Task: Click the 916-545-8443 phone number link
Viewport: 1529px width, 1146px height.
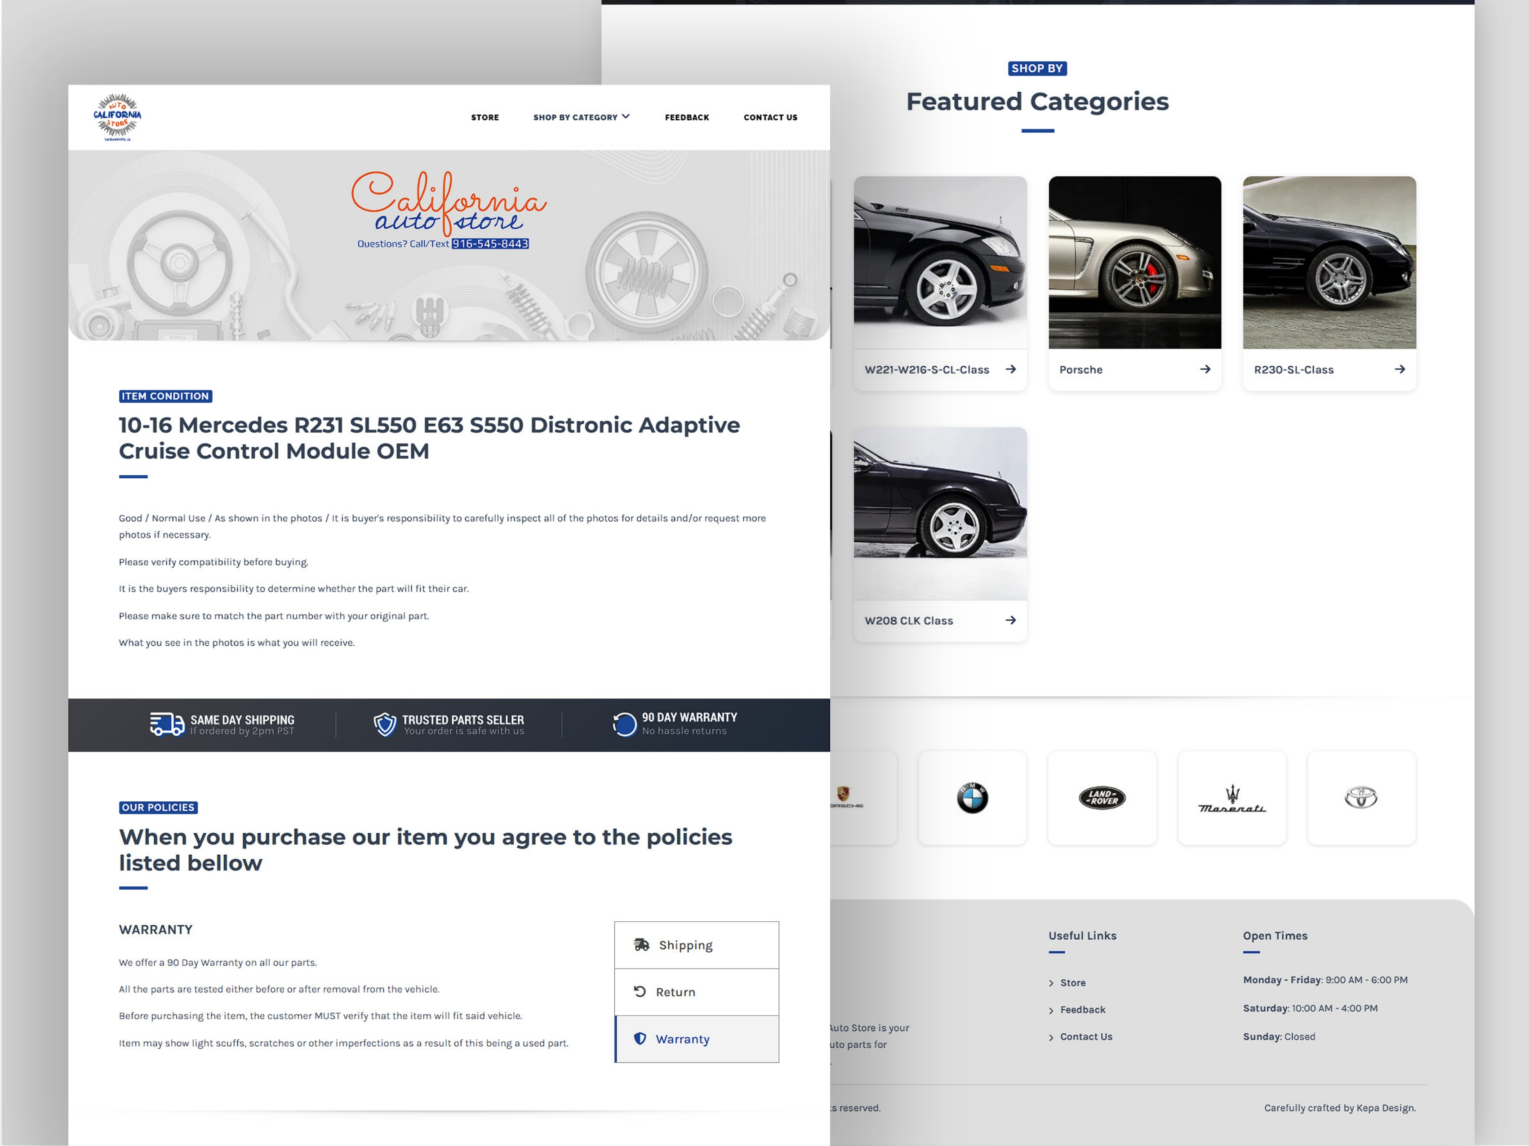Action: pos(490,243)
